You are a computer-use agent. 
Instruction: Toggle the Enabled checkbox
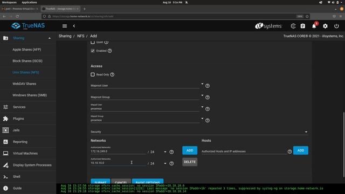point(93,51)
